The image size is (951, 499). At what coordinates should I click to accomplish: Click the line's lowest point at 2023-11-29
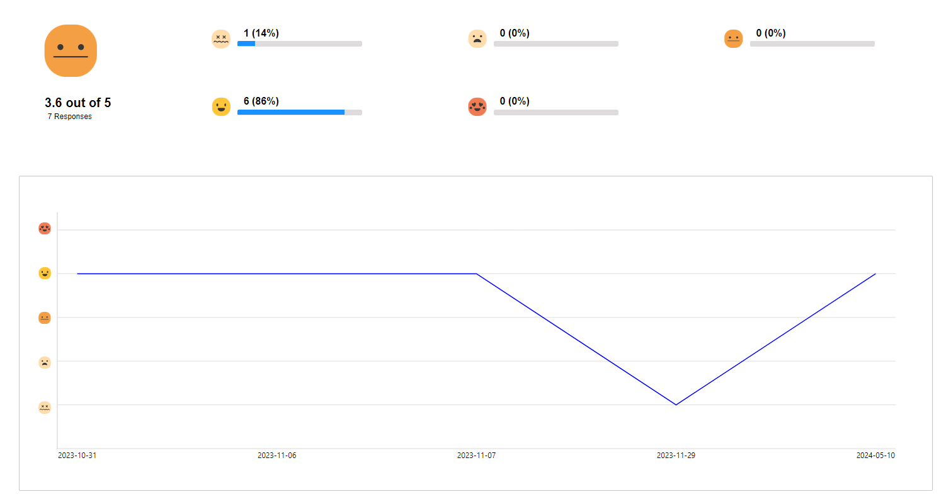pos(676,404)
